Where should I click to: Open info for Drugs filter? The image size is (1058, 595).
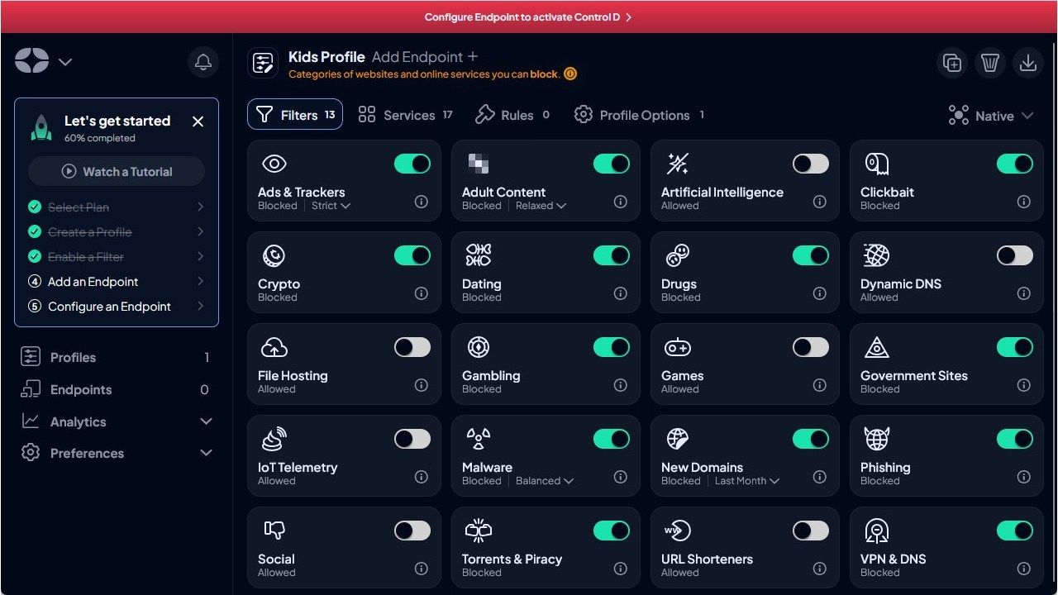[x=820, y=293]
